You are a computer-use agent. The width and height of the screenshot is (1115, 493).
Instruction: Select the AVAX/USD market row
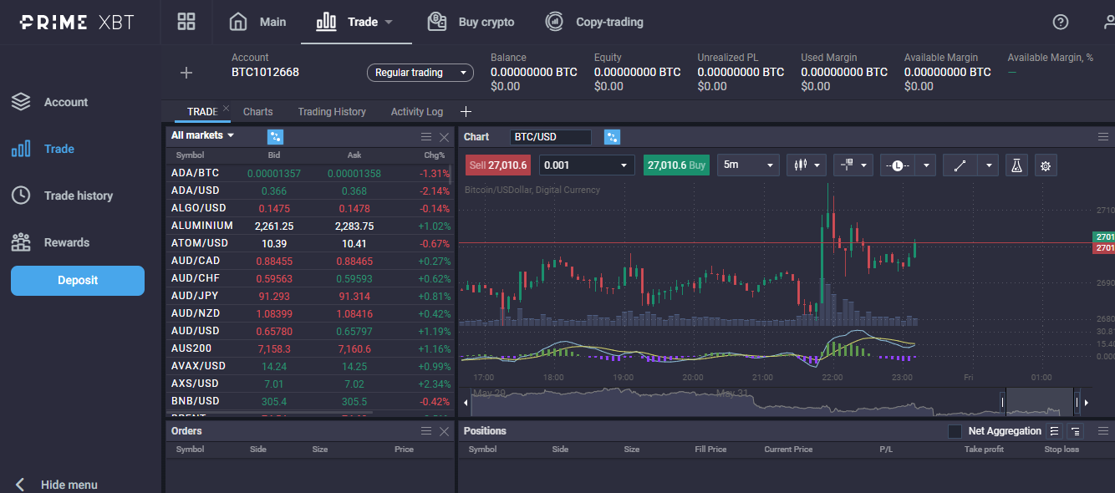tap(309, 366)
